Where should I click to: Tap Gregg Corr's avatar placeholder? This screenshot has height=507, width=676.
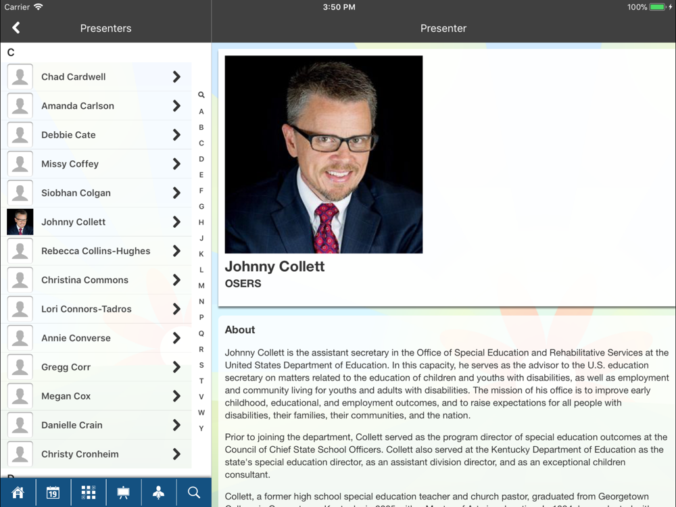pyautogui.click(x=20, y=367)
